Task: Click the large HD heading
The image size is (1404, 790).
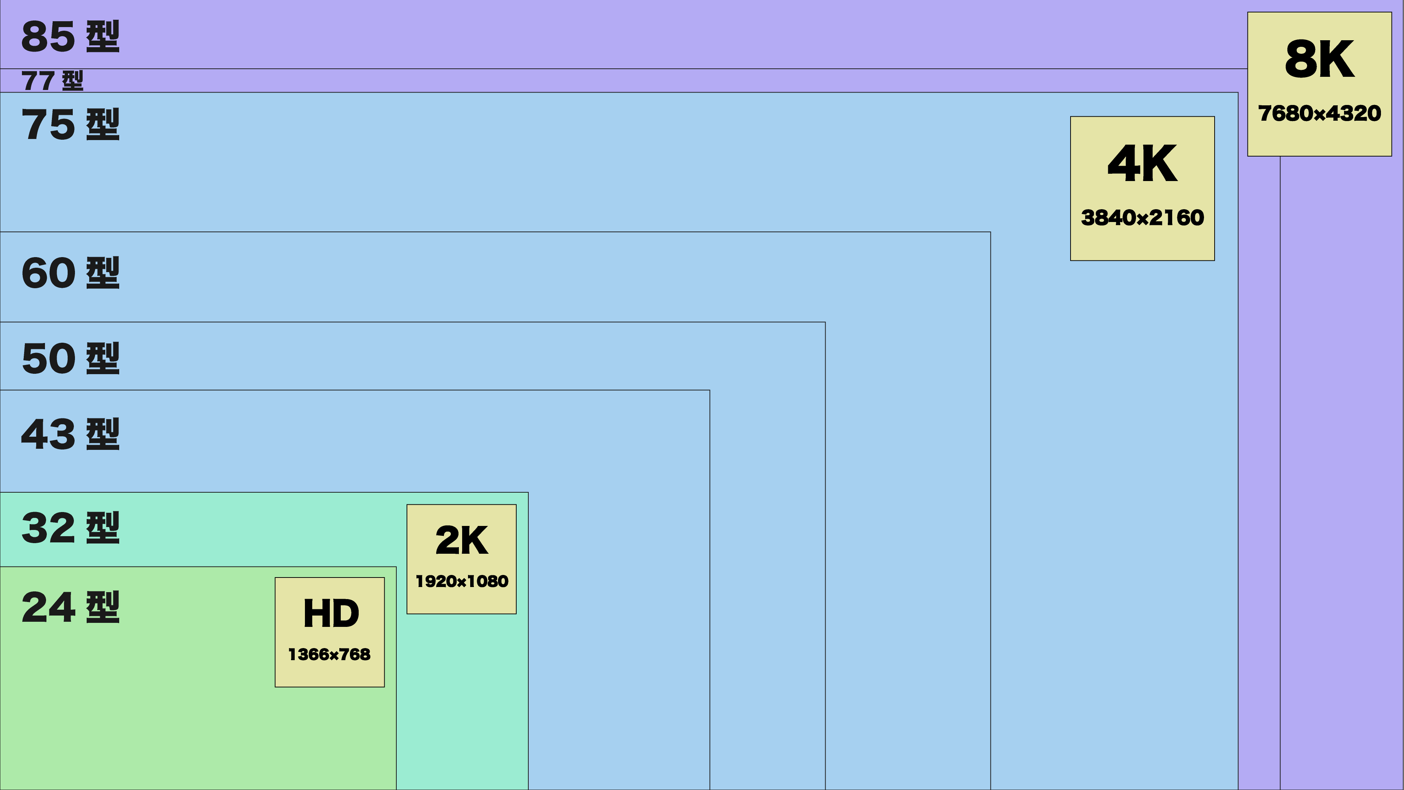Action: pyautogui.click(x=331, y=613)
